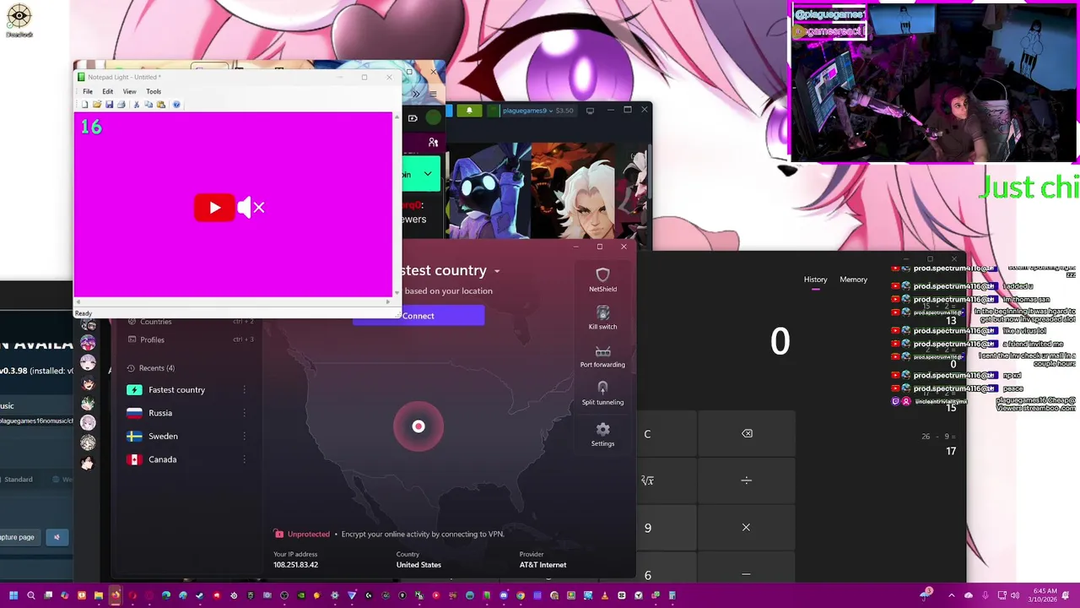Click the divide key in Calculator
The width and height of the screenshot is (1080, 608).
[x=747, y=480]
